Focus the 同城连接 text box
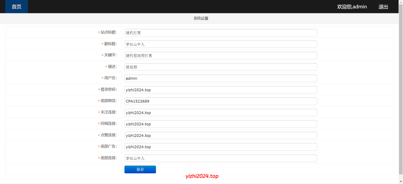Screen dimensions: 403x184 click(220, 124)
